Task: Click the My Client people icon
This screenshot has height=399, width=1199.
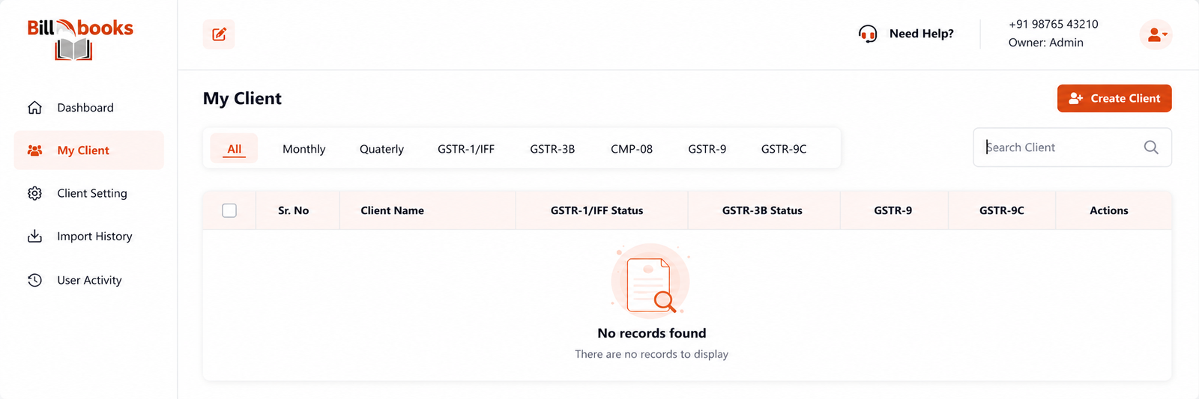Action: pos(34,150)
